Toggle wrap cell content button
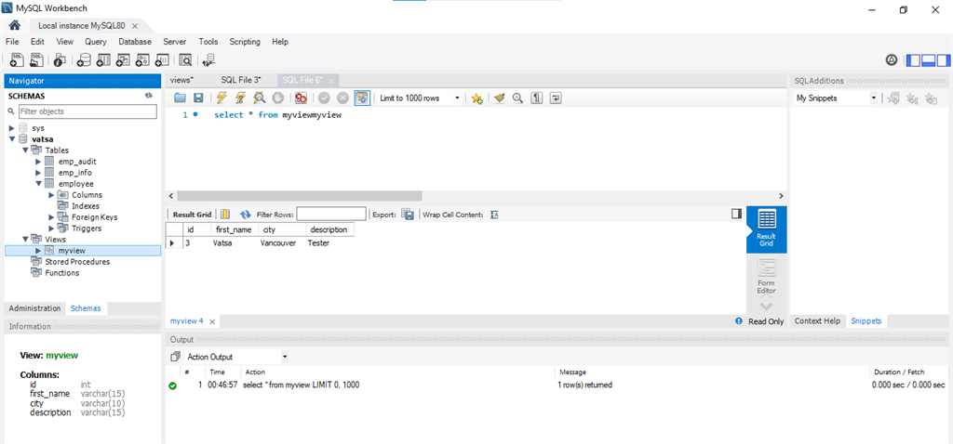 click(x=494, y=215)
